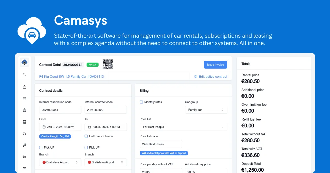Open the Car group Family car dropdown
The image size is (330, 173).
coord(206,110)
